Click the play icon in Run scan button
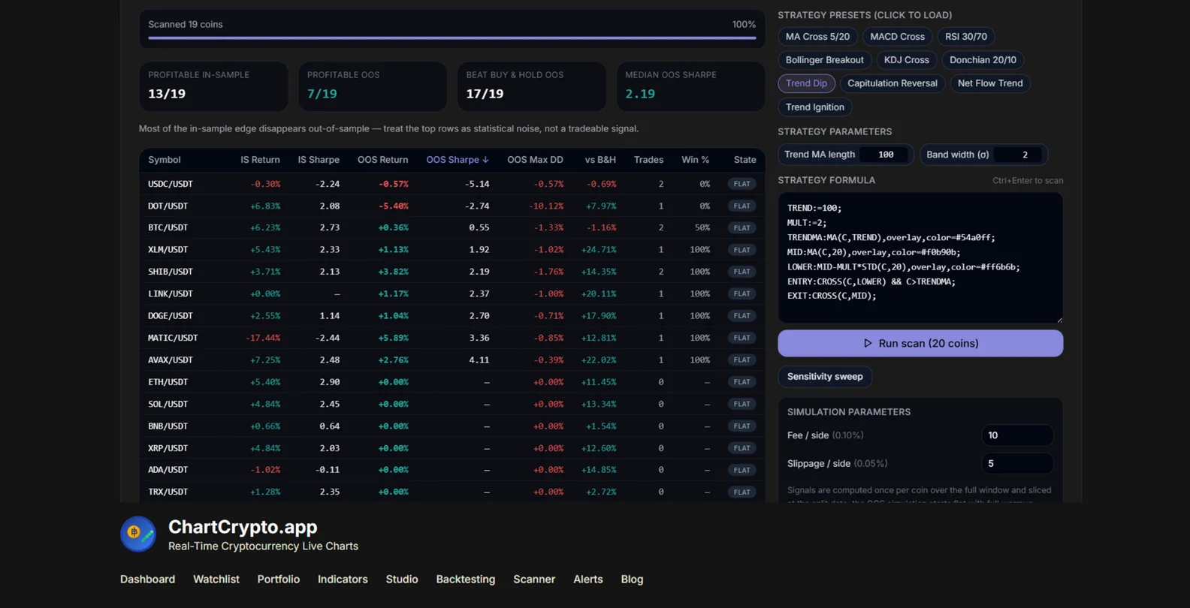1190x608 pixels. point(868,343)
